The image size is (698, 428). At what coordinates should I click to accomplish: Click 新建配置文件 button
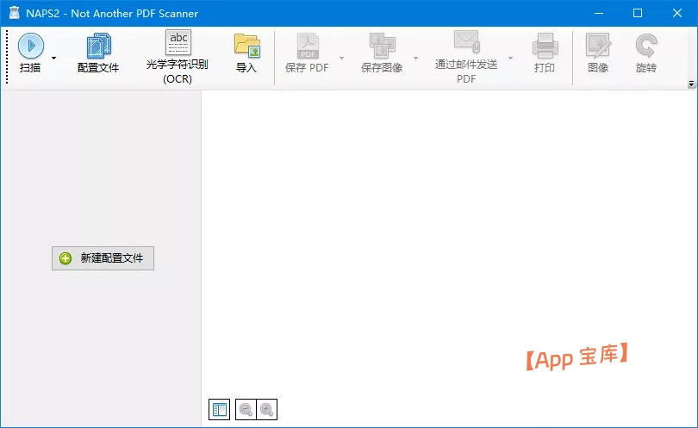click(x=103, y=258)
